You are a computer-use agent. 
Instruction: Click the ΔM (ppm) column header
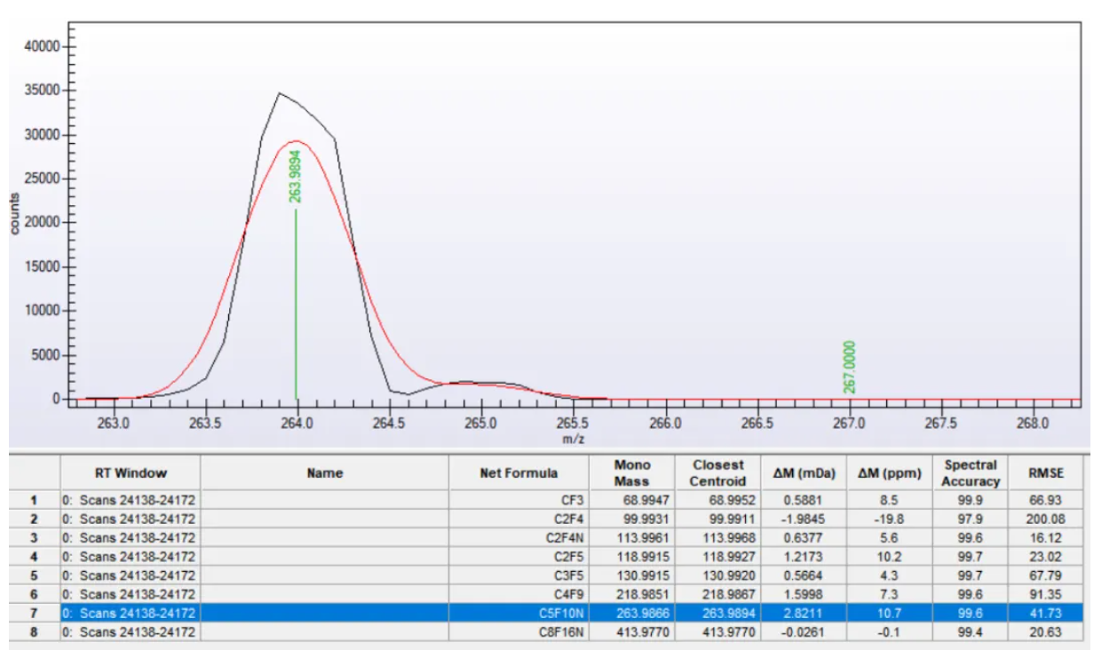[x=890, y=473]
